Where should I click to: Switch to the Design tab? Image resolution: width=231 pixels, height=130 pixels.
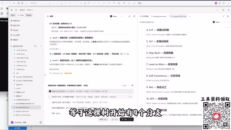pos(29,15)
